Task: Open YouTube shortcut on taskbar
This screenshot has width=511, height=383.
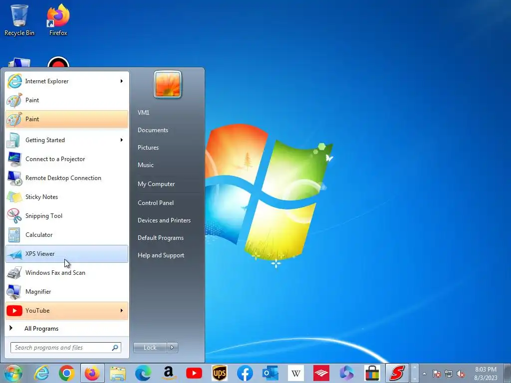Action: coord(194,373)
